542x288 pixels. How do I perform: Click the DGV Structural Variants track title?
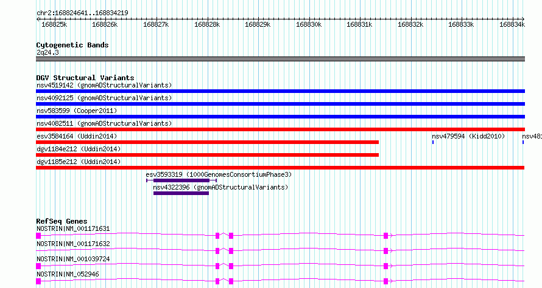85,78
